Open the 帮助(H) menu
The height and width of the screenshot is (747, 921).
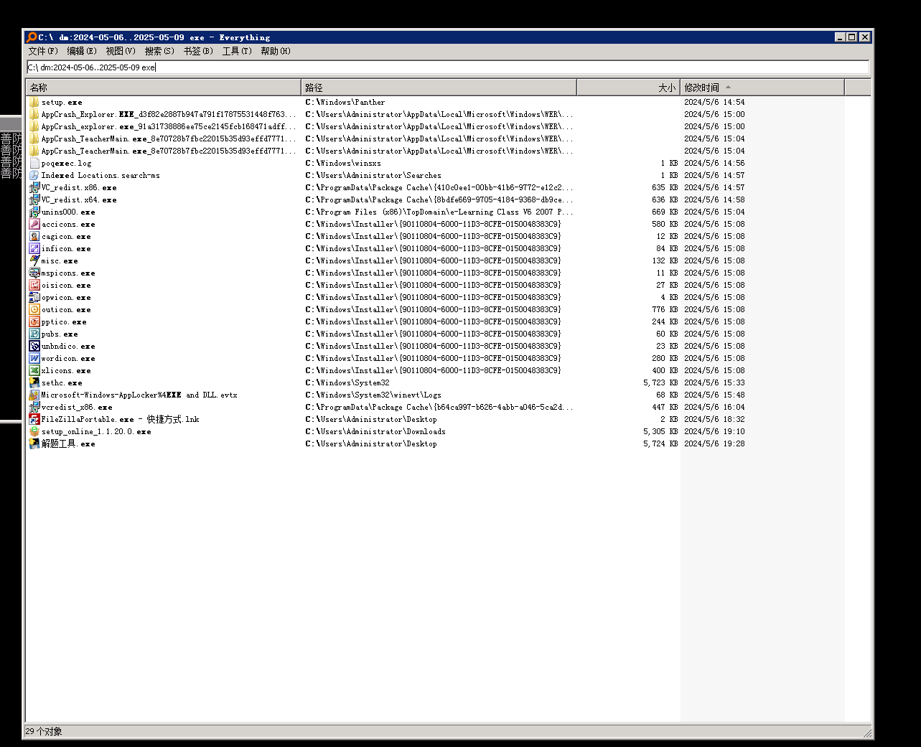[x=276, y=51]
